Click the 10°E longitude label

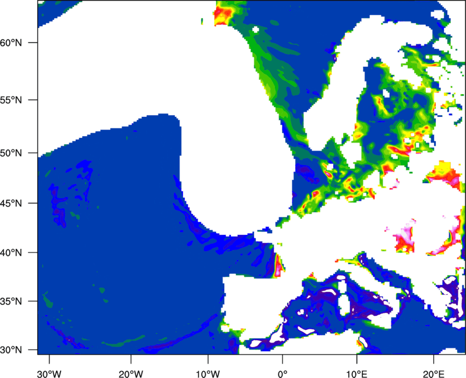[x=356, y=374]
